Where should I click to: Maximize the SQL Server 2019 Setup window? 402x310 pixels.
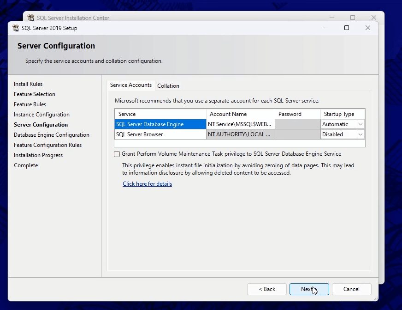click(347, 28)
